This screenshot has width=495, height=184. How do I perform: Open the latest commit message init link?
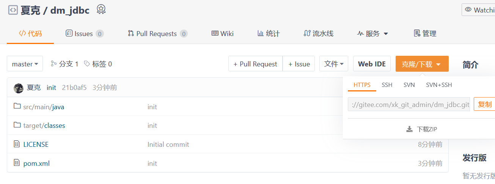51,88
